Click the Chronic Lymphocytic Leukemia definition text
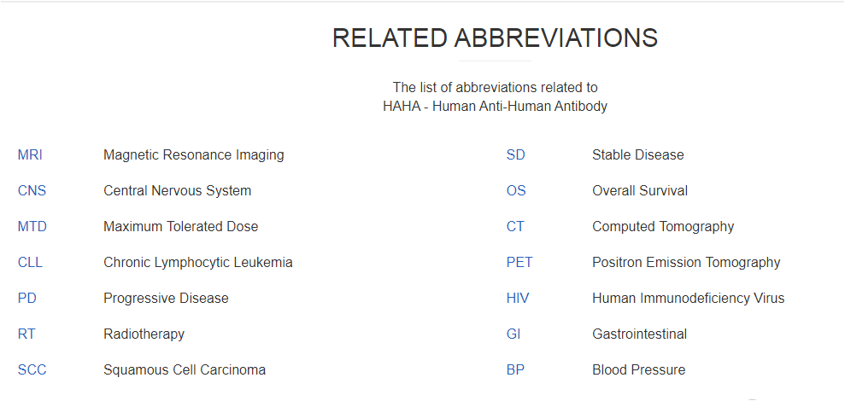This screenshot has width=845, height=401. [x=197, y=263]
